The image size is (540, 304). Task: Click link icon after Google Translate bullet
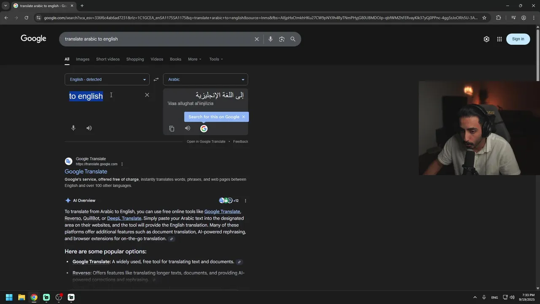click(239, 262)
